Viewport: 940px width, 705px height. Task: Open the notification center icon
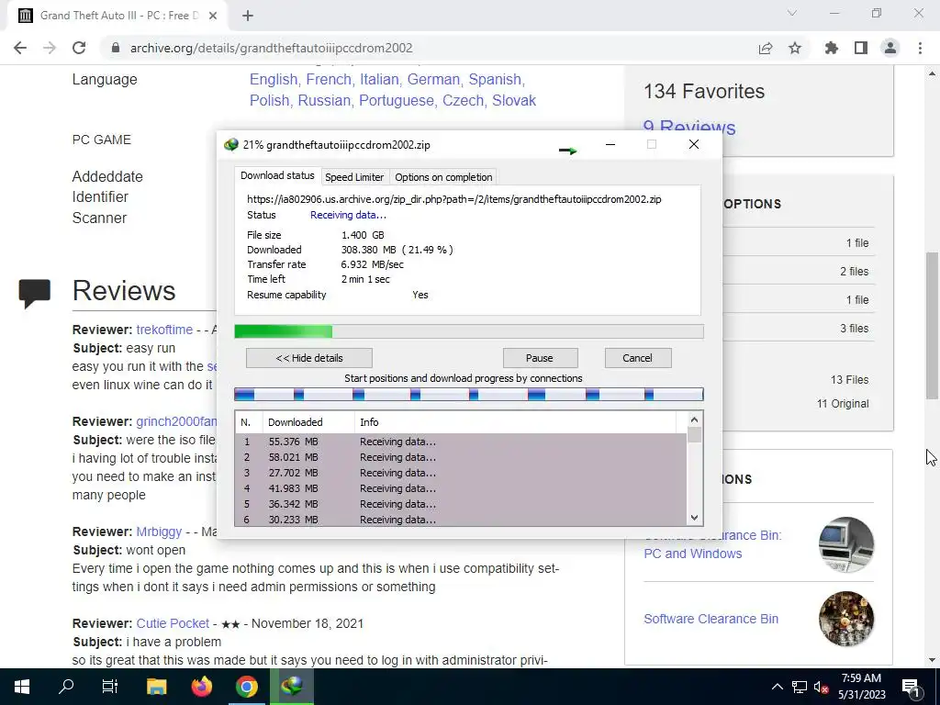tap(911, 687)
